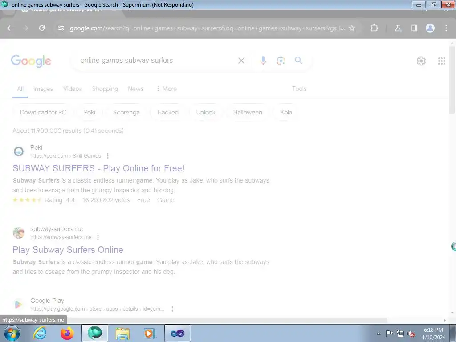Apply the Hacked filter chip
Screen dimensions: 456x342
tap(168, 112)
